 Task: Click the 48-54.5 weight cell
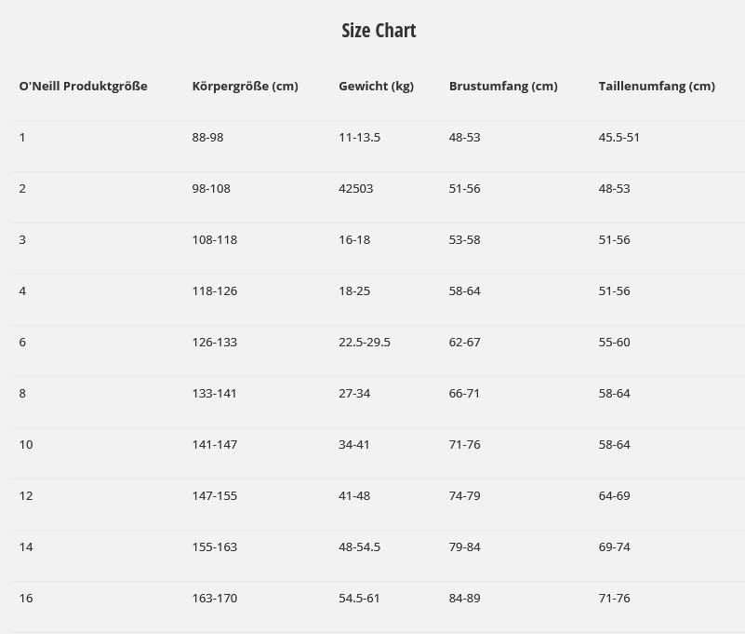pyautogui.click(x=359, y=547)
